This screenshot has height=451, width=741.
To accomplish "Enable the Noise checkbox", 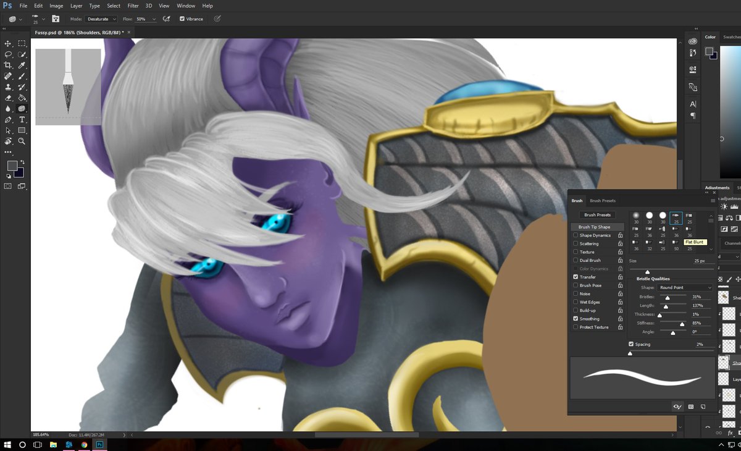I will 576,293.
